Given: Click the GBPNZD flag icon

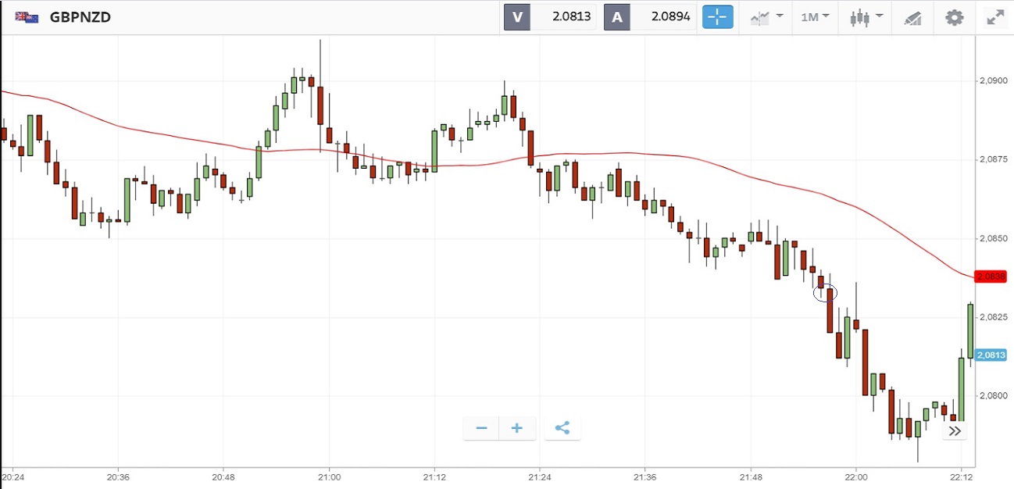Looking at the screenshot, I should [27, 16].
